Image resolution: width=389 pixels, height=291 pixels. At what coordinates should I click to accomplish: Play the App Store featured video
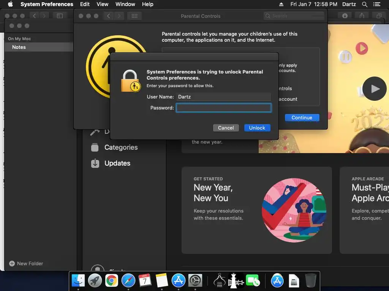[374, 89]
